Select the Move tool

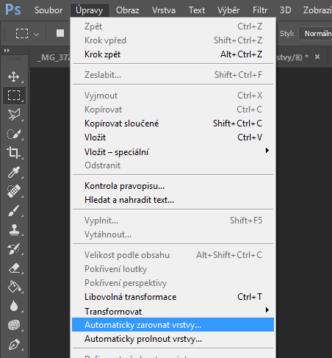click(x=14, y=77)
